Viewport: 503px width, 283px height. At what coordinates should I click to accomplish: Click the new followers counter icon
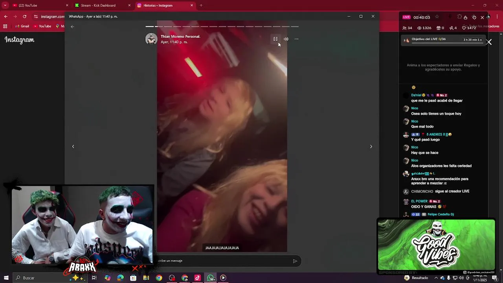[451, 28]
